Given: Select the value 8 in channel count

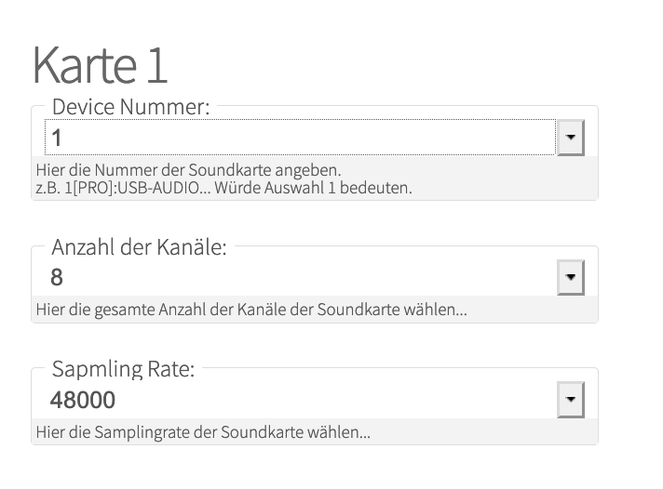Looking at the screenshot, I should coord(57,277).
